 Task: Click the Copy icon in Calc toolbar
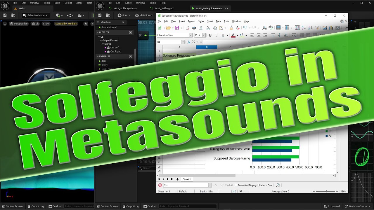click(215, 28)
